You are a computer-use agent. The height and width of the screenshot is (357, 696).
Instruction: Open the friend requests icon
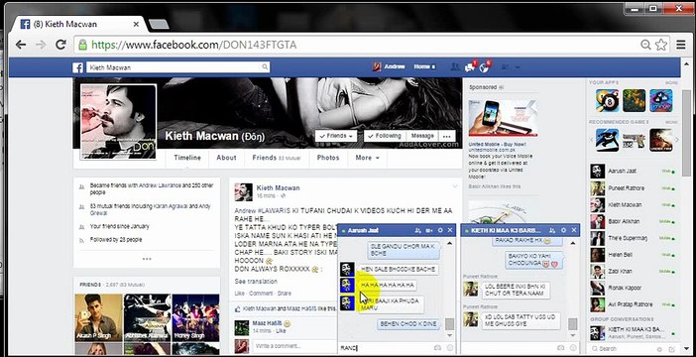[455, 67]
